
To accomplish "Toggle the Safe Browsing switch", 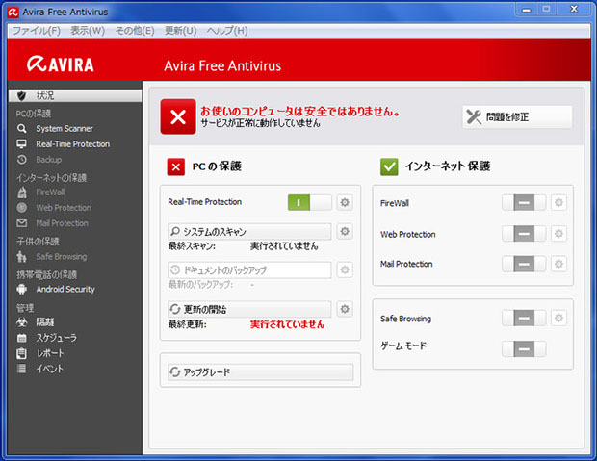I will click(x=524, y=318).
